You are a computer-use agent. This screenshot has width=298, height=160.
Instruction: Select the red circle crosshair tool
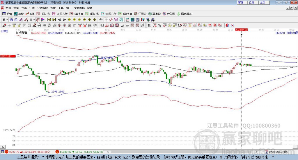click(59, 25)
